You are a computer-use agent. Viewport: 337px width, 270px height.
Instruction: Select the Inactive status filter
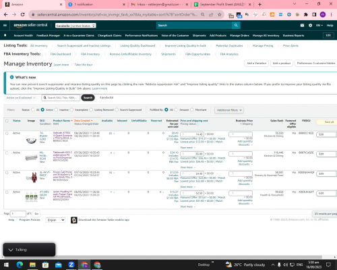click(56, 110)
